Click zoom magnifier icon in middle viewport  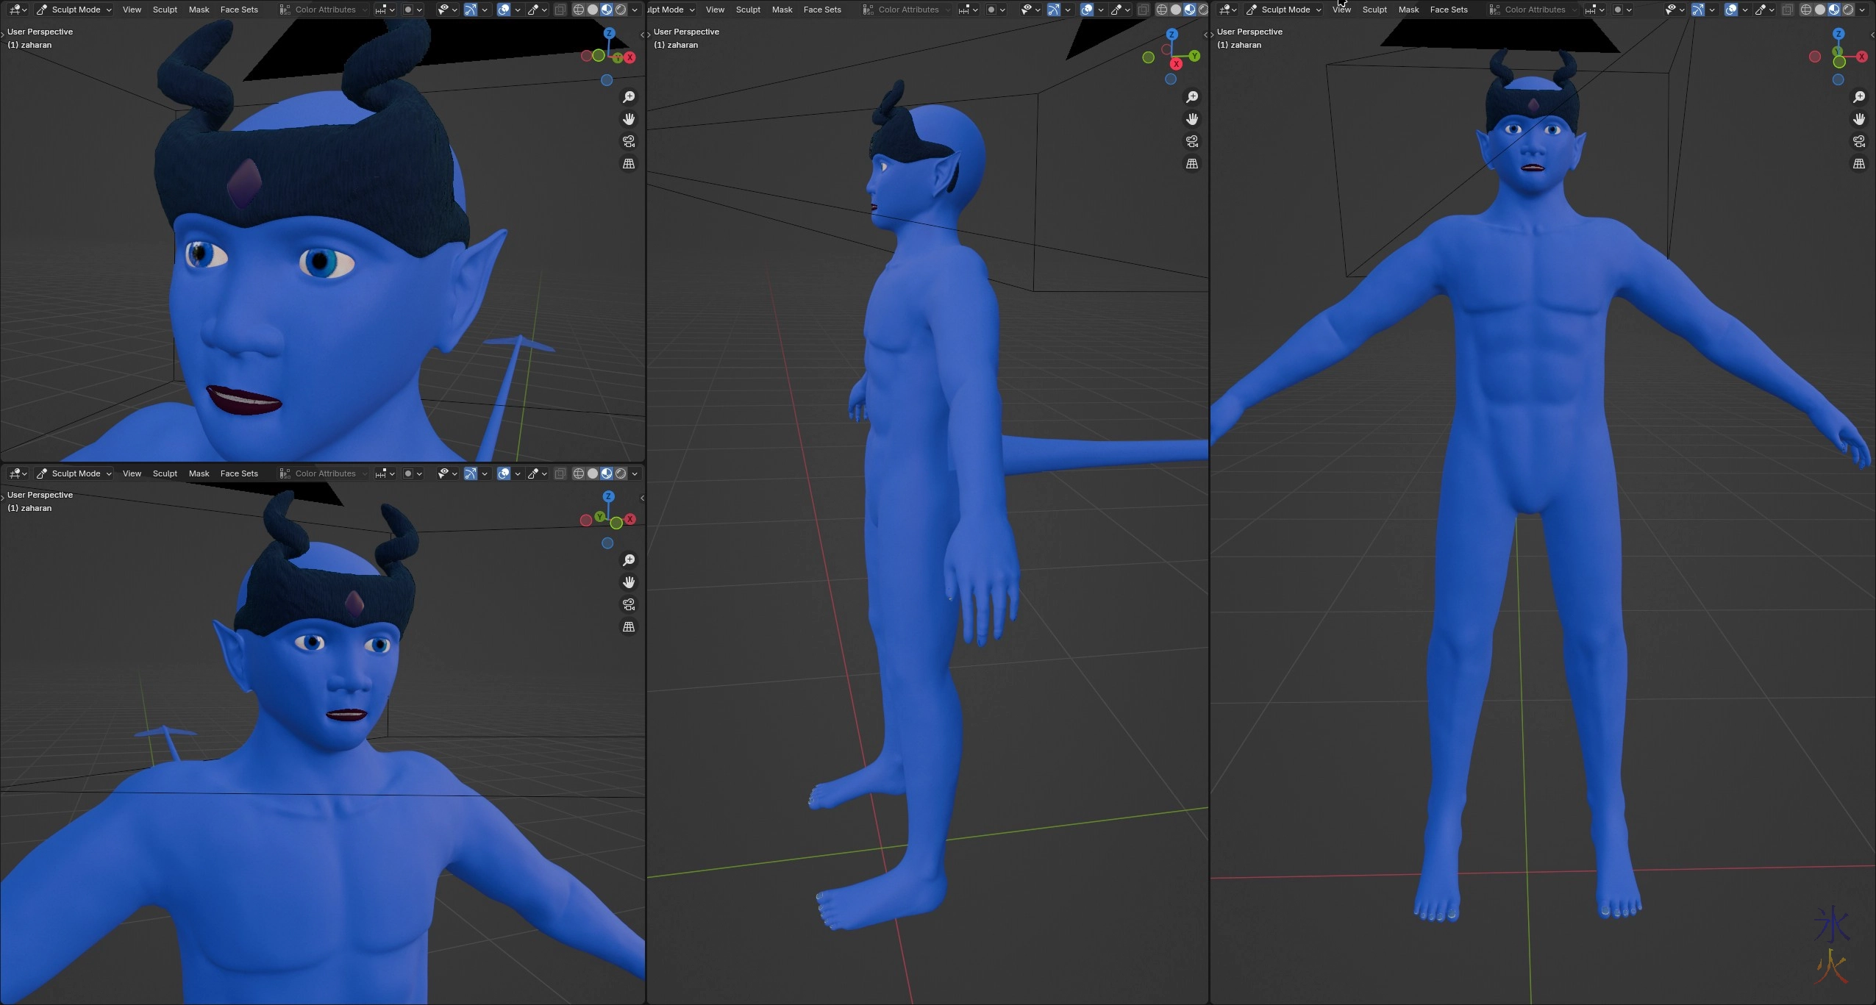coord(1192,97)
